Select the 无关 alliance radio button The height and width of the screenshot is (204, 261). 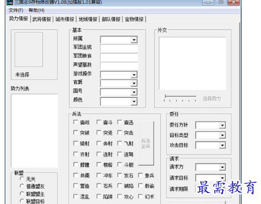click(22, 179)
